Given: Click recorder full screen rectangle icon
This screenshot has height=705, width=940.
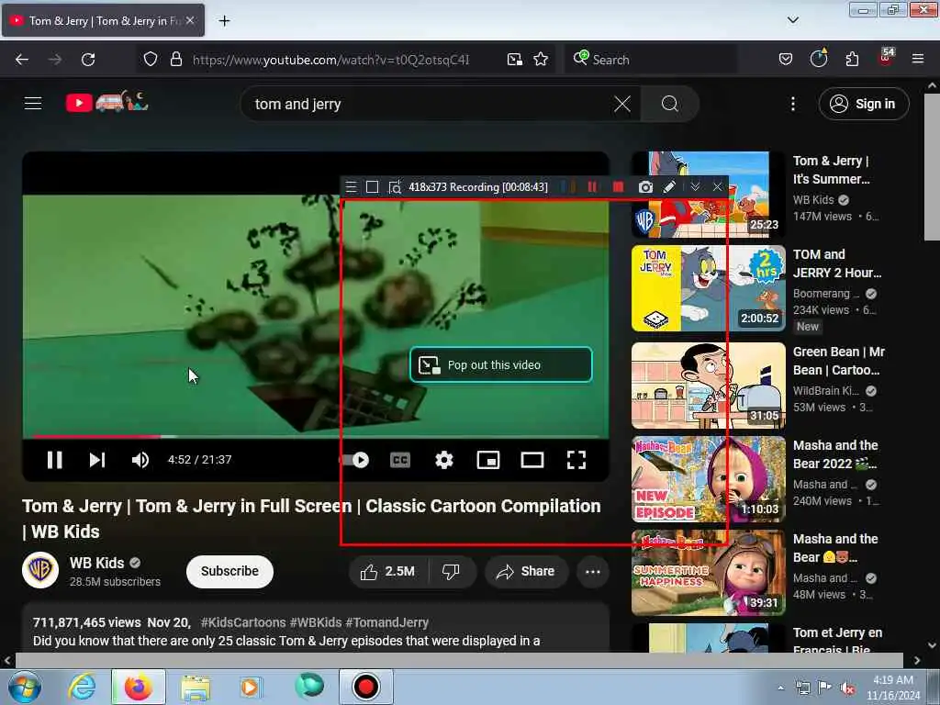Looking at the screenshot, I should (x=373, y=187).
